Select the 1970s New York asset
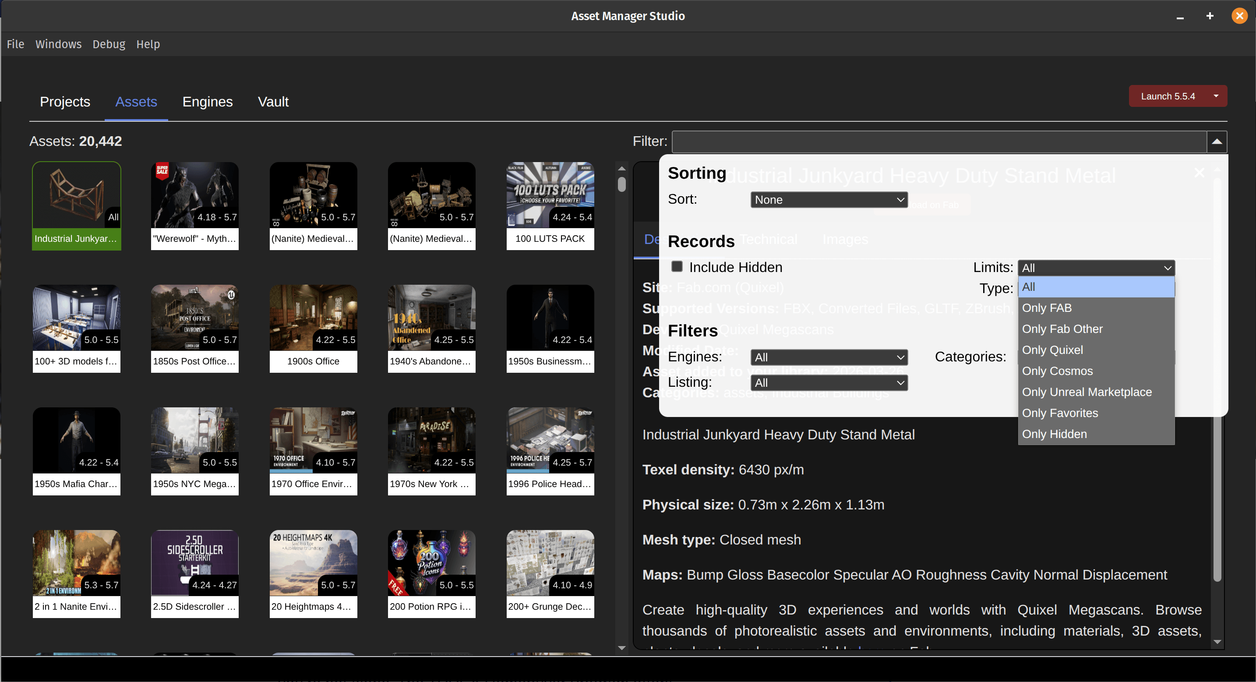This screenshot has height=682, width=1256. coord(431,451)
